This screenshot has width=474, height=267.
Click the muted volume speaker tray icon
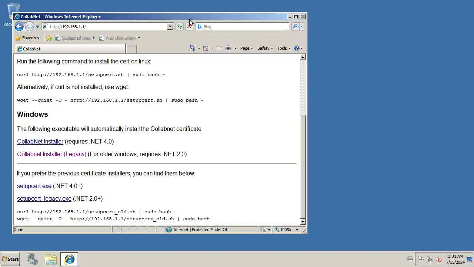438,259
